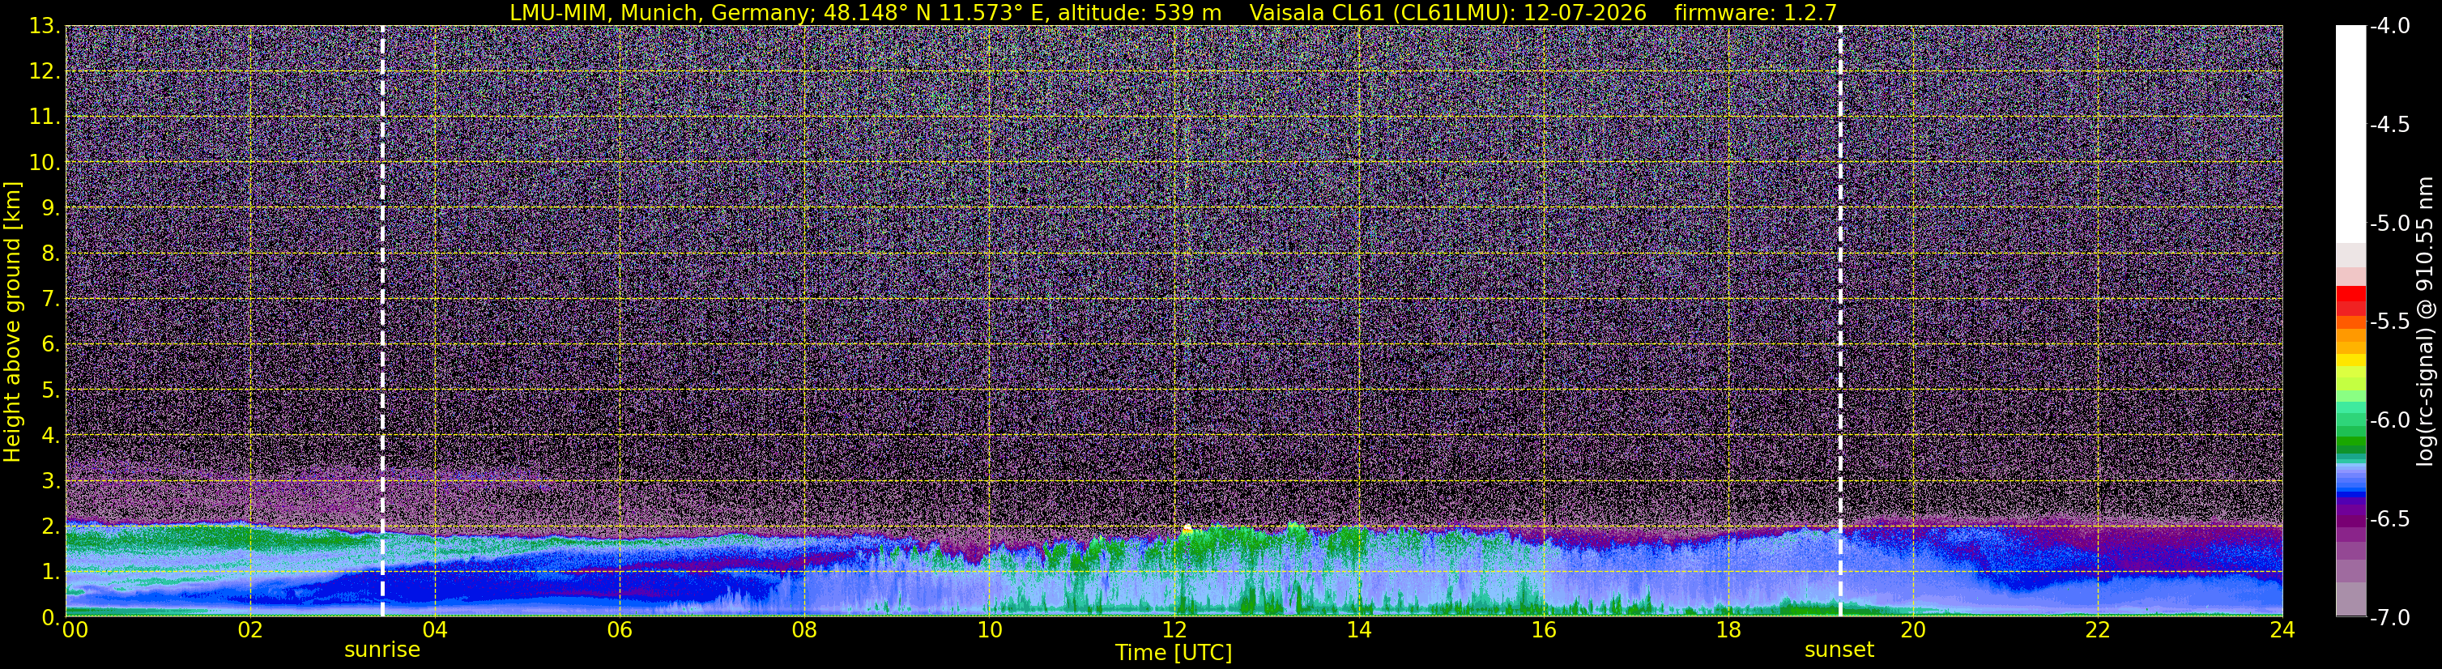2442x669 pixels.
Task: Click the '18' time axis tick label
Action: tap(1729, 630)
